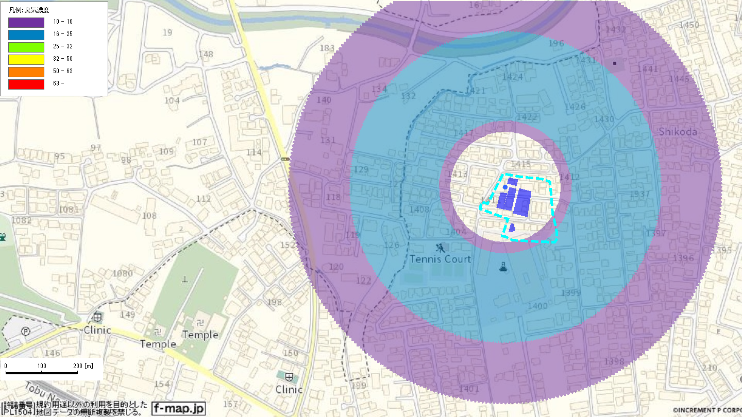
Task: Click lot number 129
Action: pyautogui.click(x=362, y=170)
